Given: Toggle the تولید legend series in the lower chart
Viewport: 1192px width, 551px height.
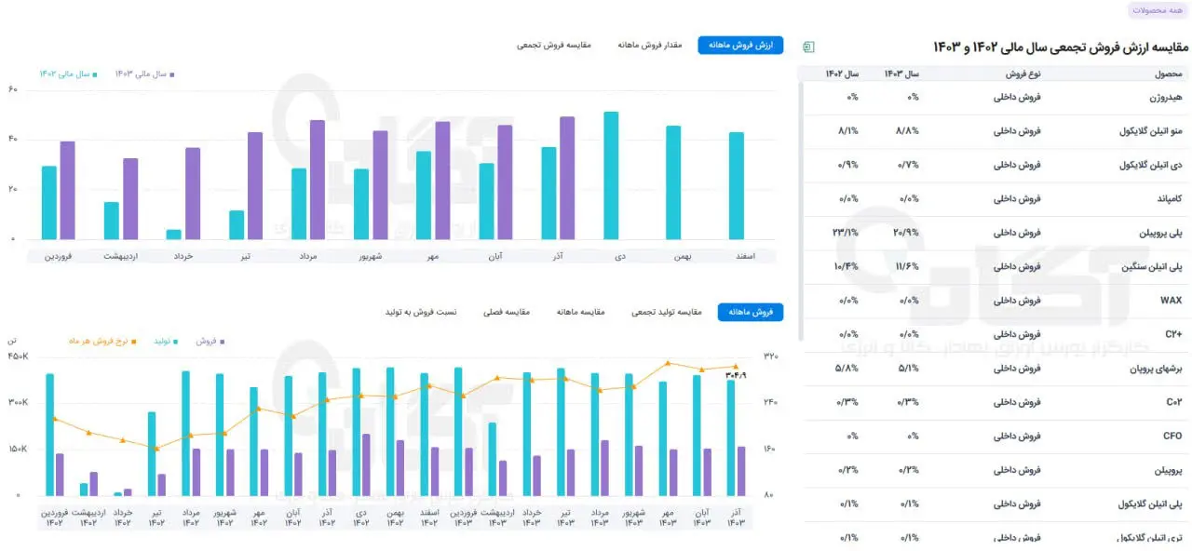Looking at the screenshot, I should 167,342.
